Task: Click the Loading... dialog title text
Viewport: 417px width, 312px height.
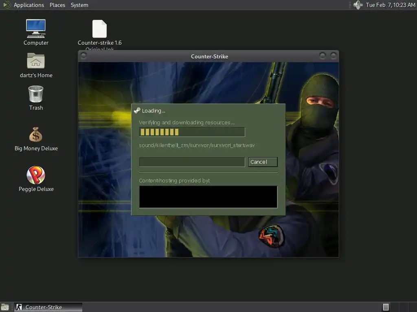Action: (x=154, y=111)
